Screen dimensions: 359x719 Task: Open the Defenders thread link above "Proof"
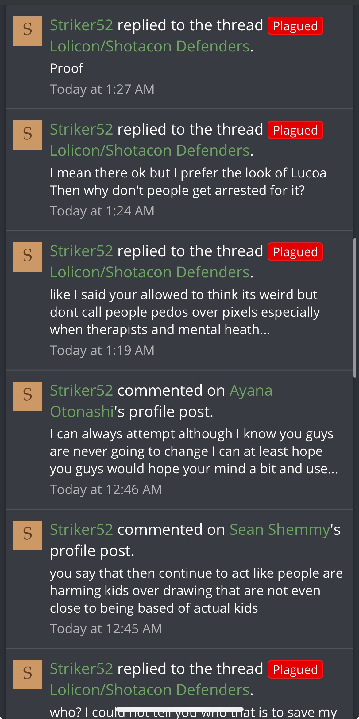point(150,47)
